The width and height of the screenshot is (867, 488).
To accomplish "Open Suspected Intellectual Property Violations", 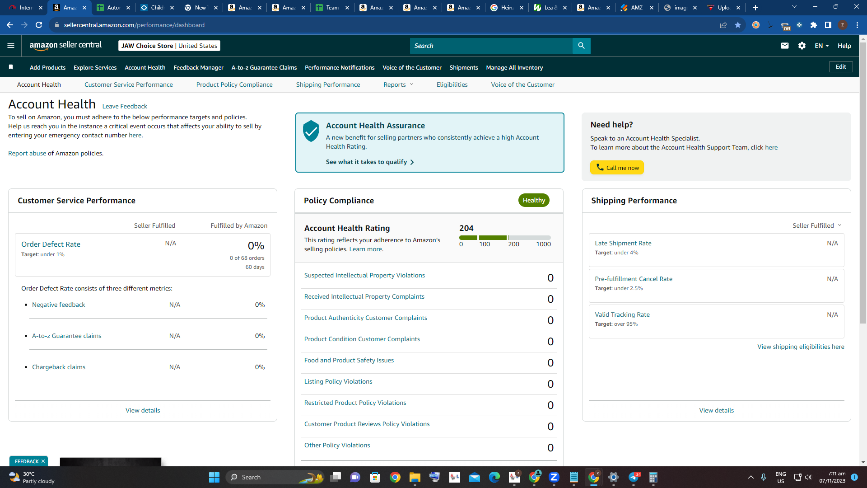I will tap(364, 275).
